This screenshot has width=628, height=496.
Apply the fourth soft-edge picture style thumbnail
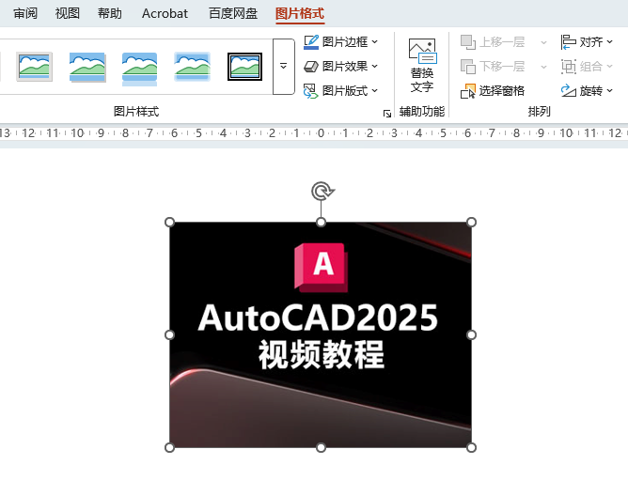[x=192, y=67]
